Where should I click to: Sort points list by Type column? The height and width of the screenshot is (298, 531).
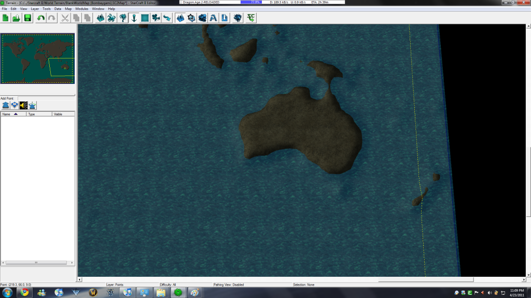tap(39, 114)
